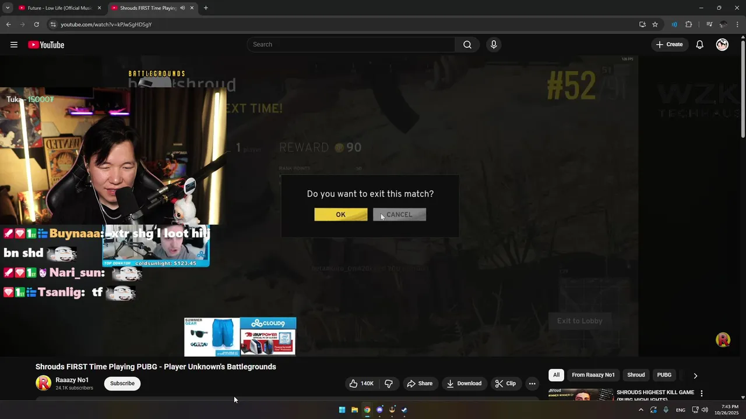746x419 pixels.
Task: Subscribe to Raaazy No1
Action: click(122, 384)
